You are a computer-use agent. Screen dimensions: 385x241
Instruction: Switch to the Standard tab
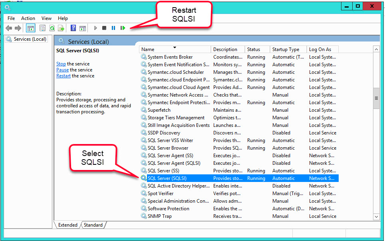point(93,225)
